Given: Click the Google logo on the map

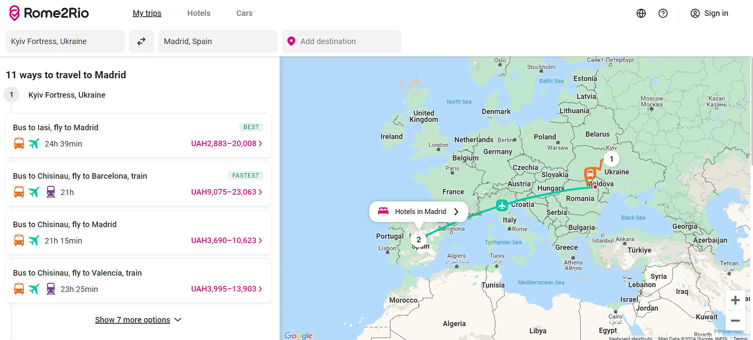Looking at the screenshot, I should click(x=299, y=336).
